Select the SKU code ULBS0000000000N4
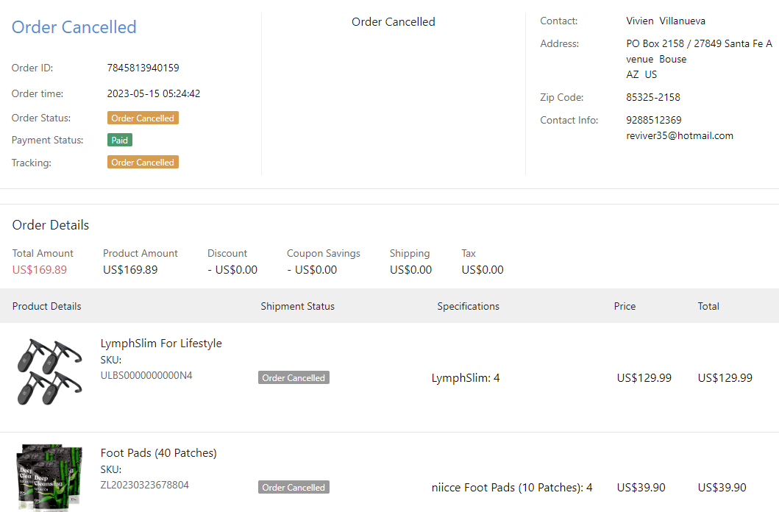Screen dimensions: 779x512 tap(146, 375)
